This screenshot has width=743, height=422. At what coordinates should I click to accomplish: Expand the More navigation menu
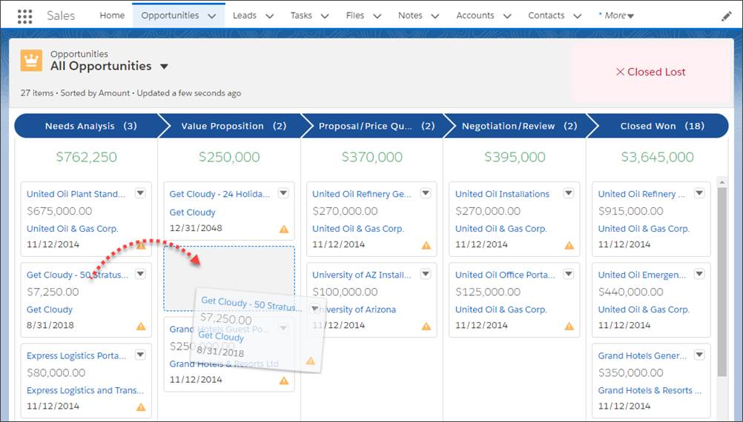[x=616, y=16]
